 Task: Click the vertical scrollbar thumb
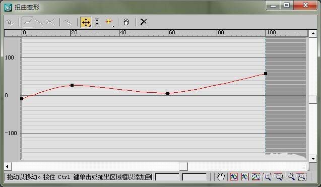(x=313, y=99)
